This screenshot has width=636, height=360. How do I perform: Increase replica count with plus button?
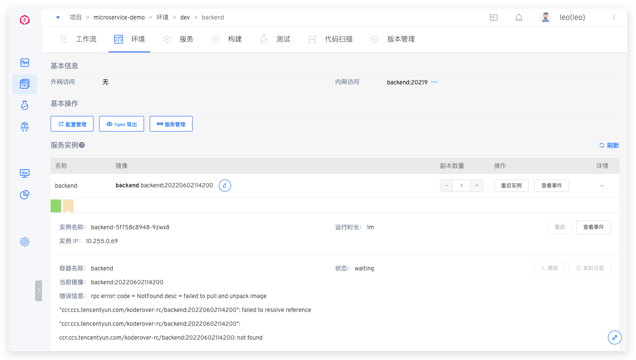pyautogui.click(x=477, y=186)
